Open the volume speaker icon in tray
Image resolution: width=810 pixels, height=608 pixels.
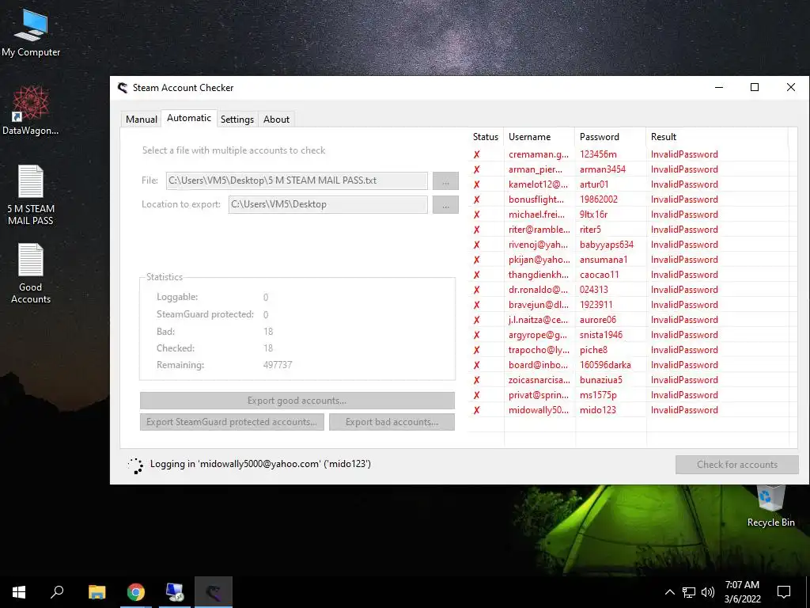(x=708, y=592)
